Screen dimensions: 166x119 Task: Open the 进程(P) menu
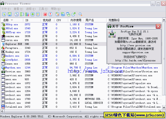tap(31, 9)
